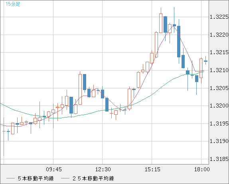
Task: Select the 1.3190 price axis label
Action: [219, 141]
